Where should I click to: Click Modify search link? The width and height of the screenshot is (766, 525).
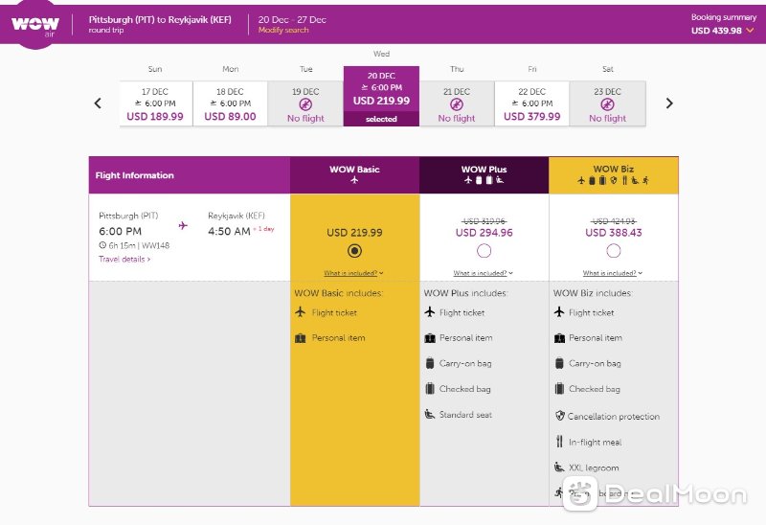283,30
